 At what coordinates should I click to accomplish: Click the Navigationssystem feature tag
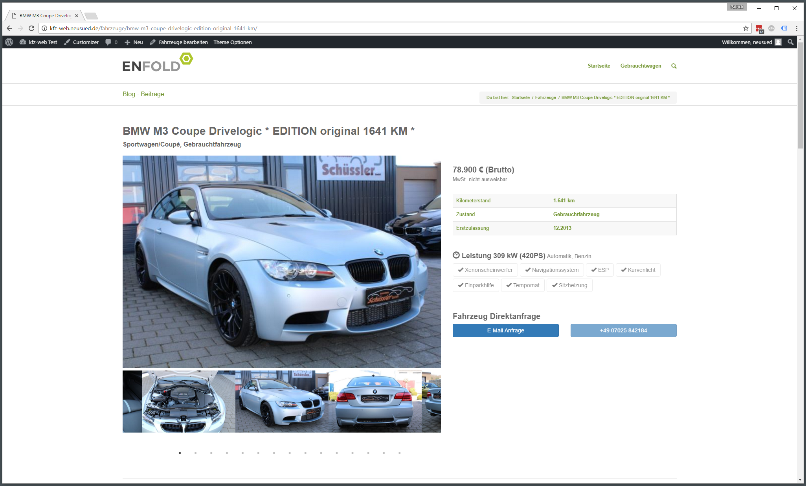(x=552, y=270)
